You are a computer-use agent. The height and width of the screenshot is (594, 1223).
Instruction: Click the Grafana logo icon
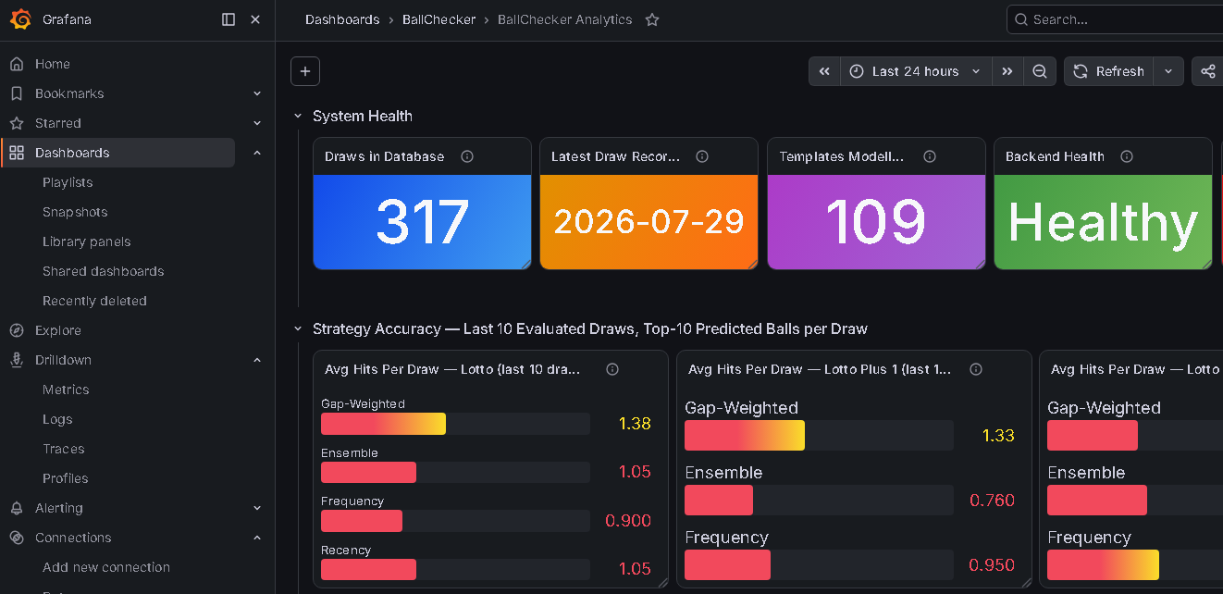pos(20,19)
